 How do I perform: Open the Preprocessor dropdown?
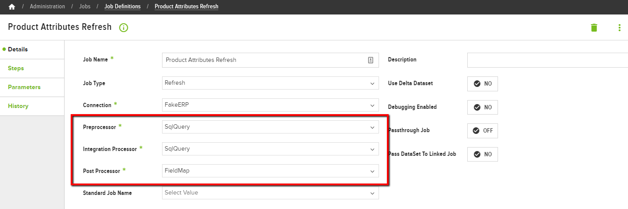(271, 127)
